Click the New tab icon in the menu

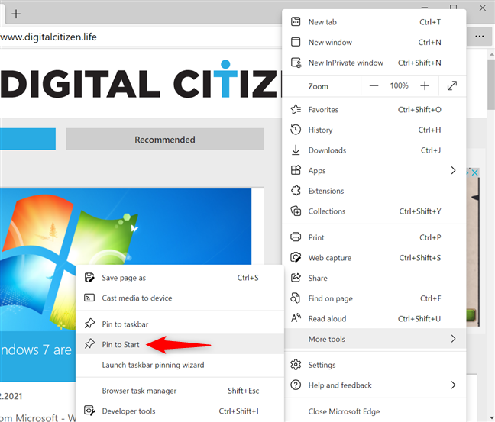click(296, 22)
